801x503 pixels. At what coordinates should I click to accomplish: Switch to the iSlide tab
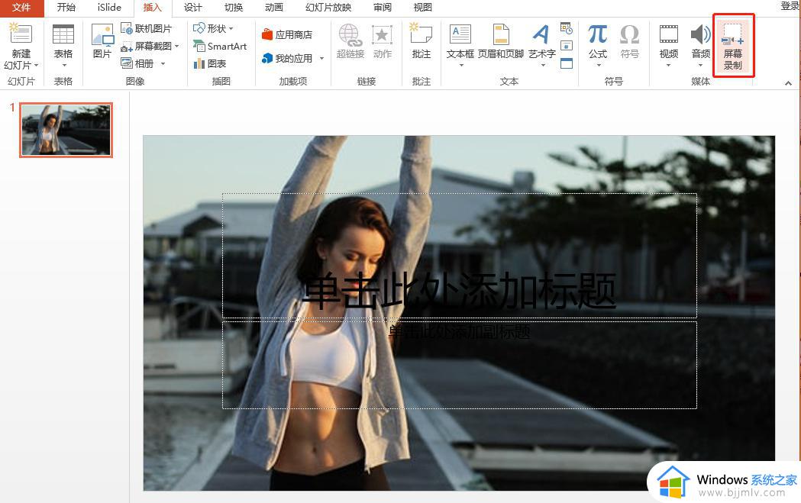click(109, 8)
